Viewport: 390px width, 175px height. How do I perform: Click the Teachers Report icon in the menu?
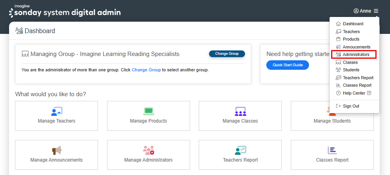pyautogui.click(x=338, y=78)
